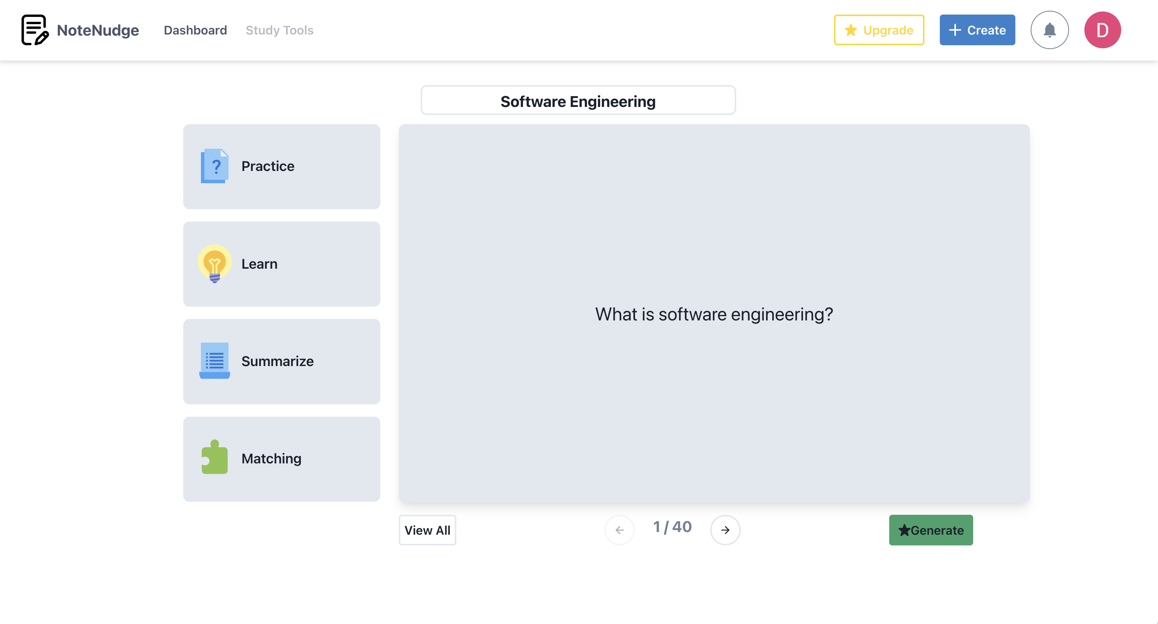Screen dimensions: 1158x624
Task: Click the Summarize document icon
Action: [215, 361]
